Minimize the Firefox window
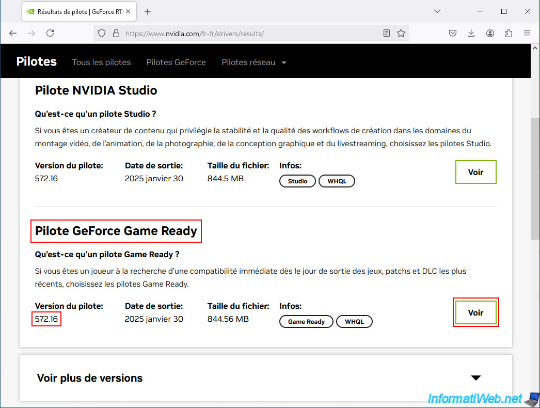The width and height of the screenshot is (540, 408). [480, 11]
